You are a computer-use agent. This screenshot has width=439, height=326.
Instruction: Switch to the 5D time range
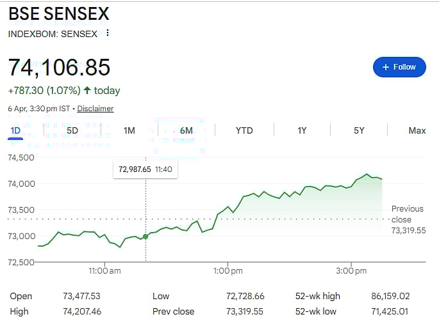[x=72, y=130]
